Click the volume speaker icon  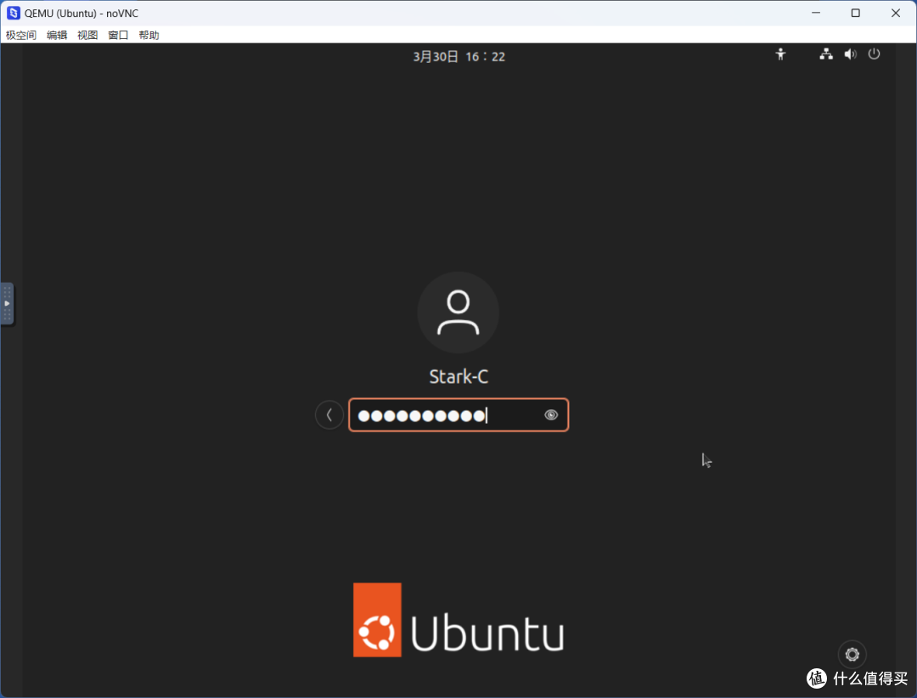[x=850, y=54]
